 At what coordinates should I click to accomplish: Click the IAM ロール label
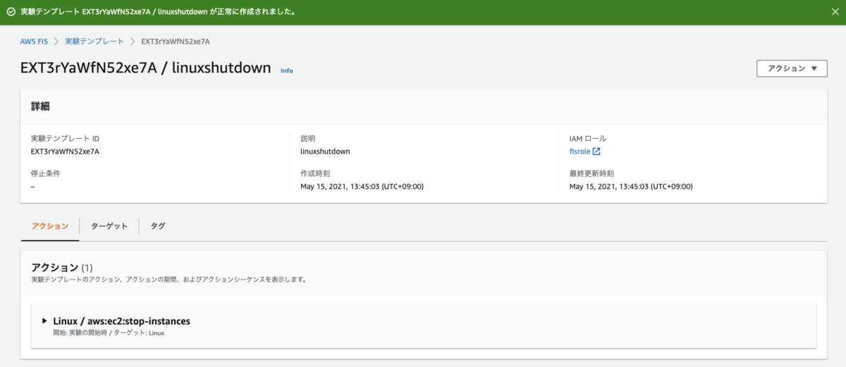pyautogui.click(x=587, y=139)
